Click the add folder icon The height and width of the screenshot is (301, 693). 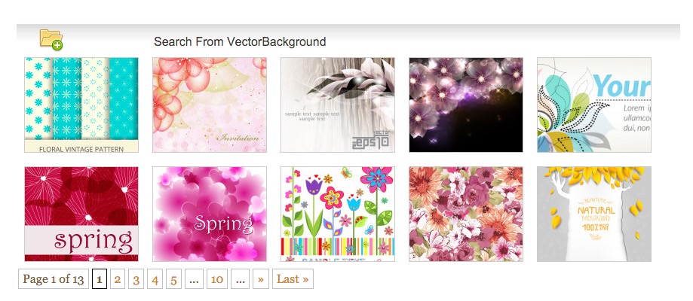[x=51, y=40]
